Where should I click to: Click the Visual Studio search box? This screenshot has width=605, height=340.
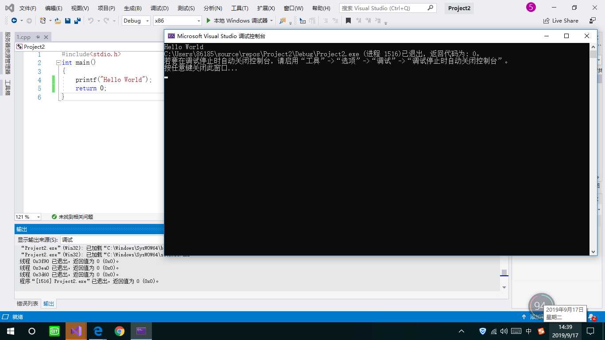(388, 8)
